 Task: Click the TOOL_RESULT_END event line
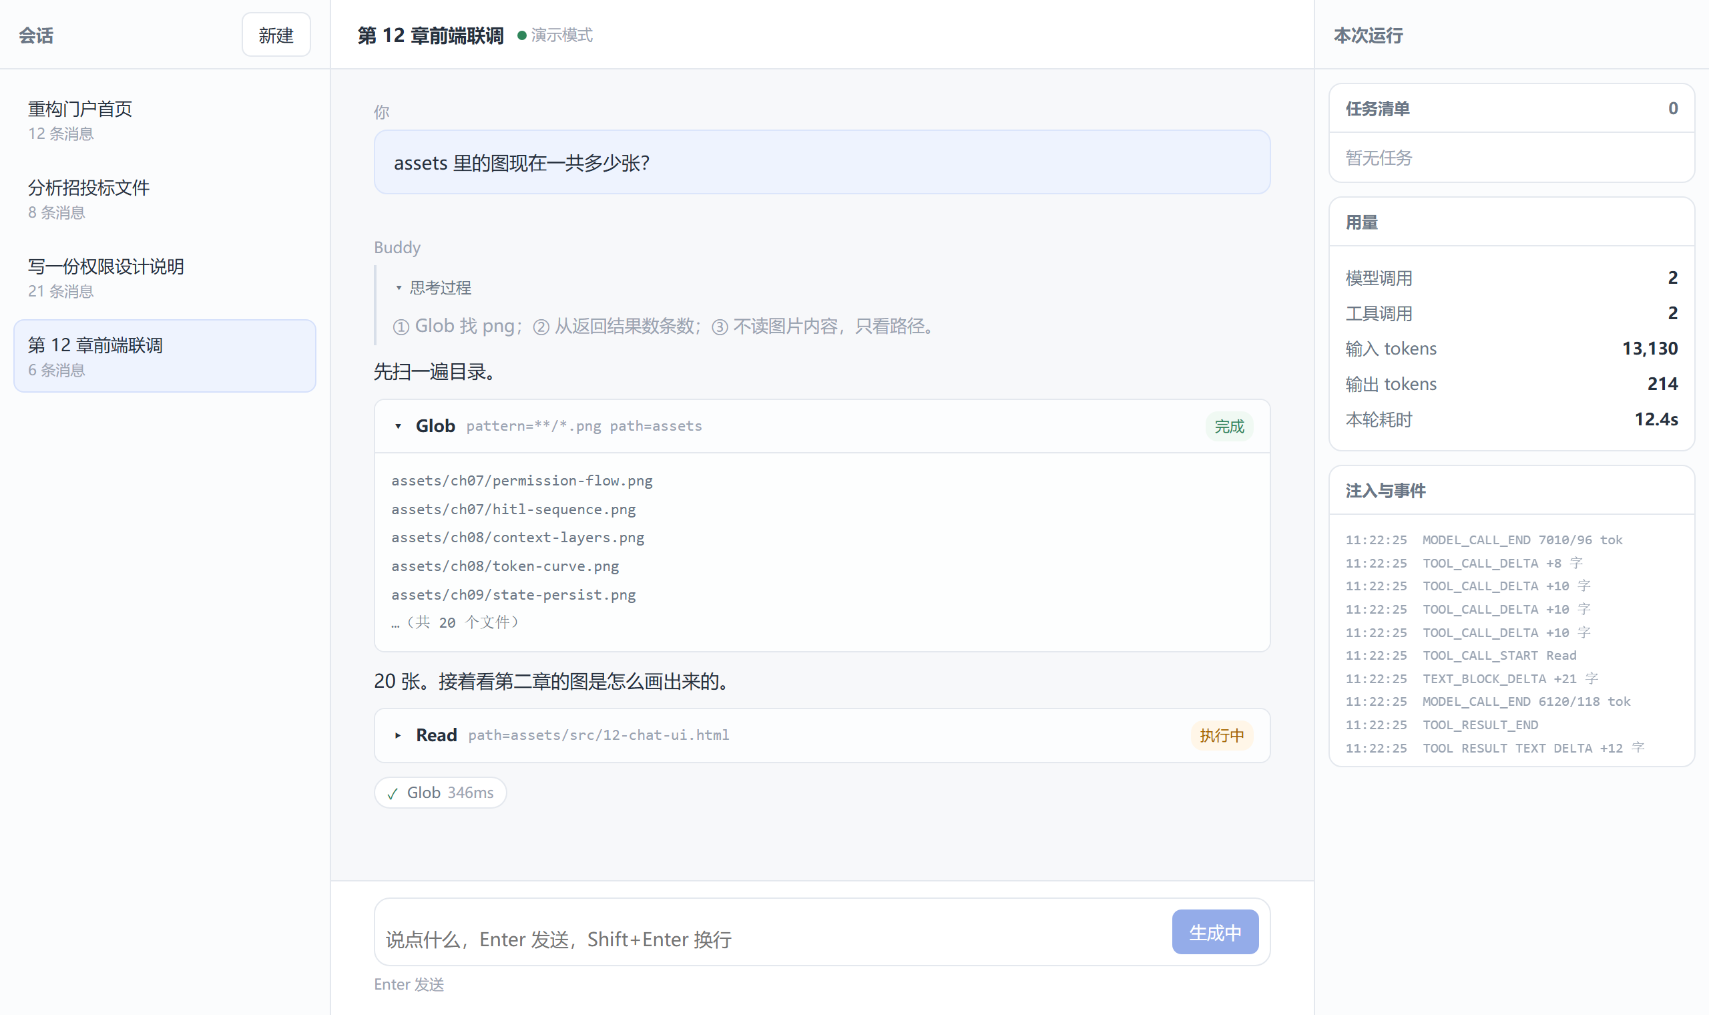(x=1442, y=725)
